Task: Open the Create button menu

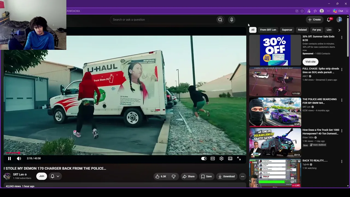Action: (x=314, y=20)
